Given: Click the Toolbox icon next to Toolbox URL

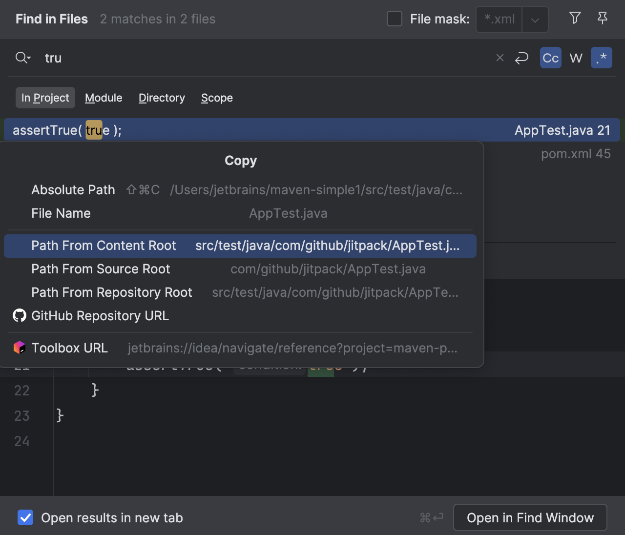Looking at the screenshot, I should 19,348.
